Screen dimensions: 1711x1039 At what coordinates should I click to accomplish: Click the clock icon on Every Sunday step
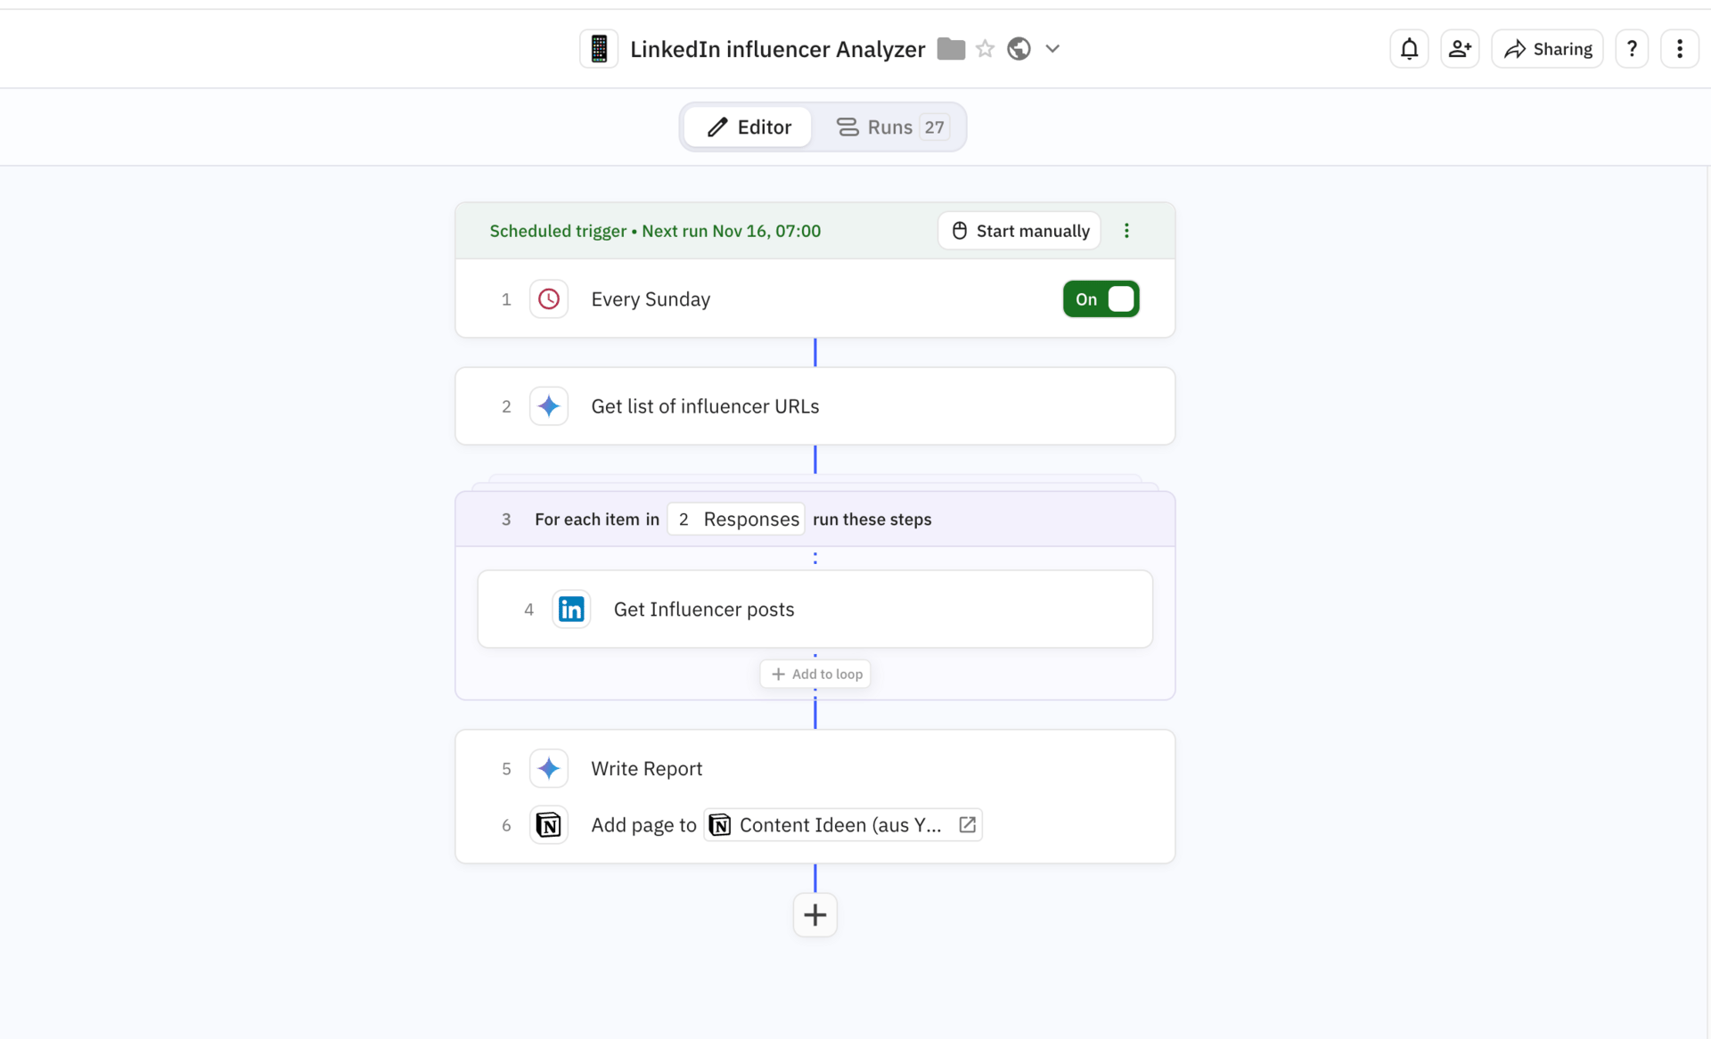pos(549,299)
